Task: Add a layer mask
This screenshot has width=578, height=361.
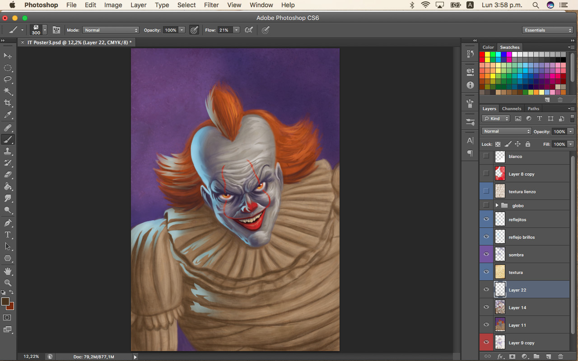Action: click(512, 356)
